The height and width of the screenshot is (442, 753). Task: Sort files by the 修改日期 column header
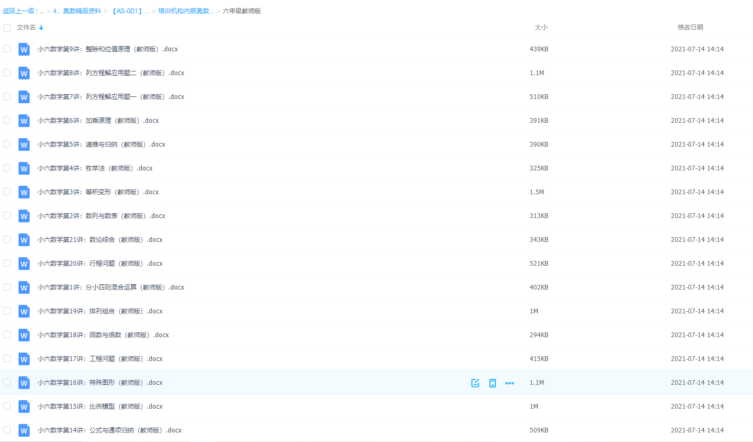click(x=690, y=28)
